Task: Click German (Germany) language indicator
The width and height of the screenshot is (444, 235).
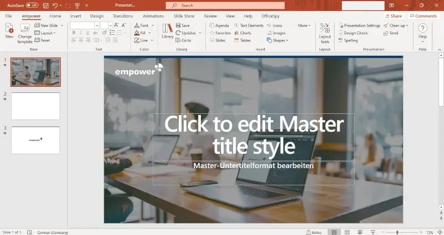Action: pos(53,232)
